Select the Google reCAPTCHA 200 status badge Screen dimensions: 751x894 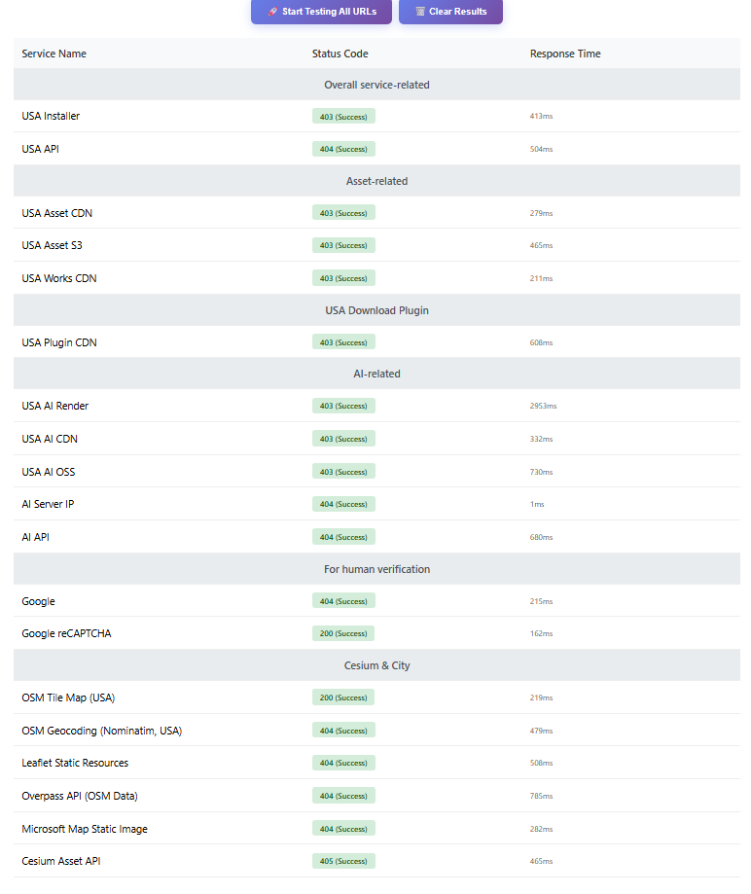coord(343,633)
